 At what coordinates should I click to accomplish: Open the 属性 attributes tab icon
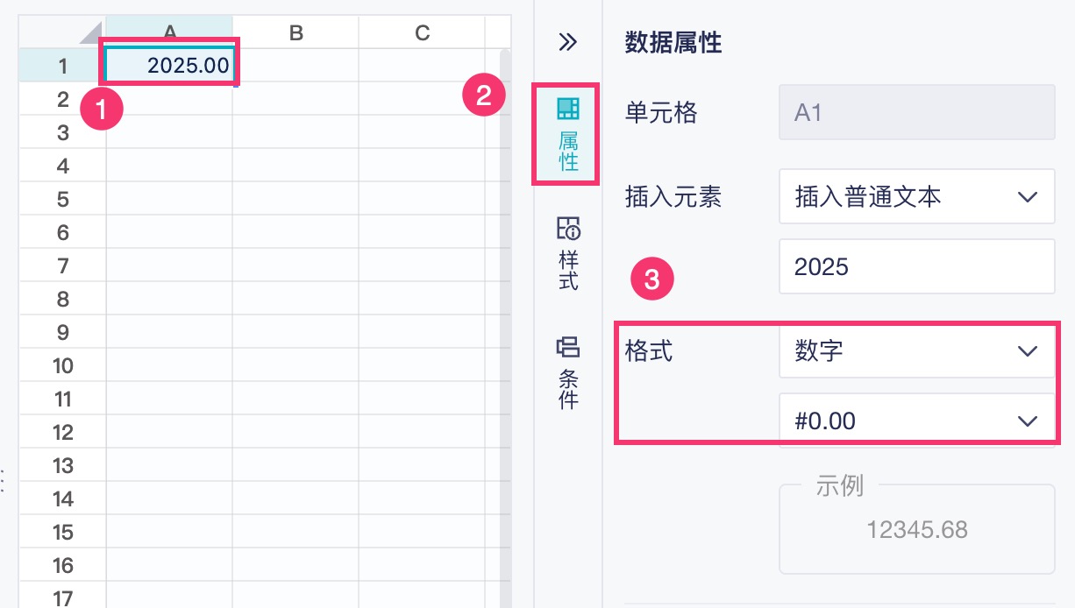(567, 134)
